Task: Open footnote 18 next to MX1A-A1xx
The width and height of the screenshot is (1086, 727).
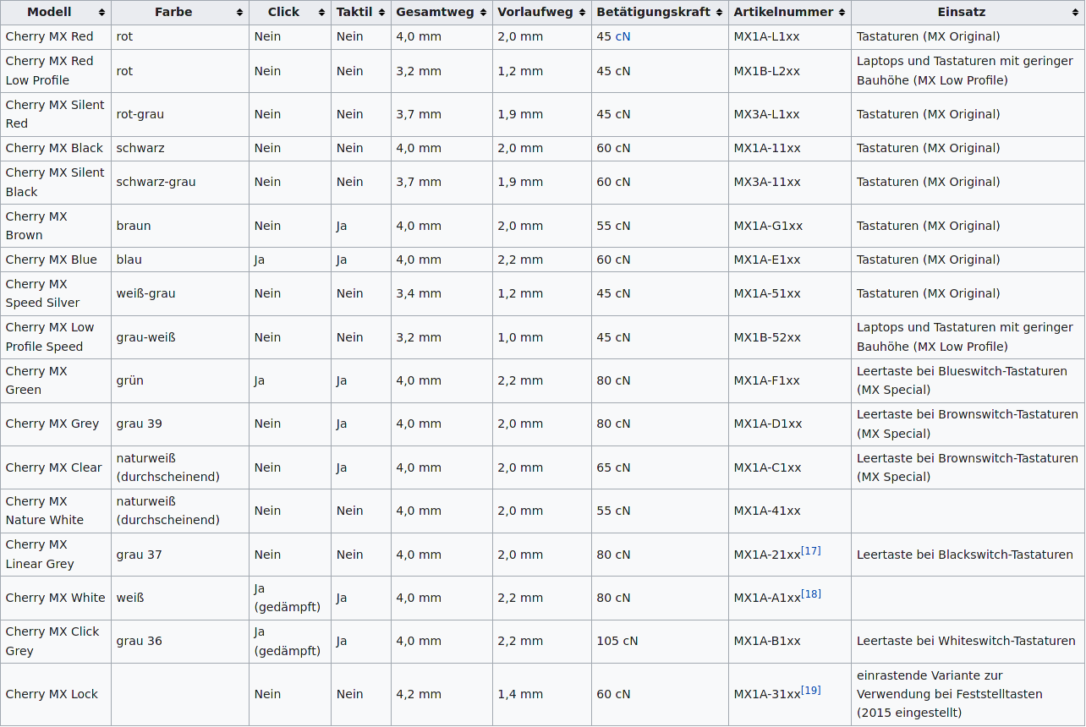Action: point(810,594)
